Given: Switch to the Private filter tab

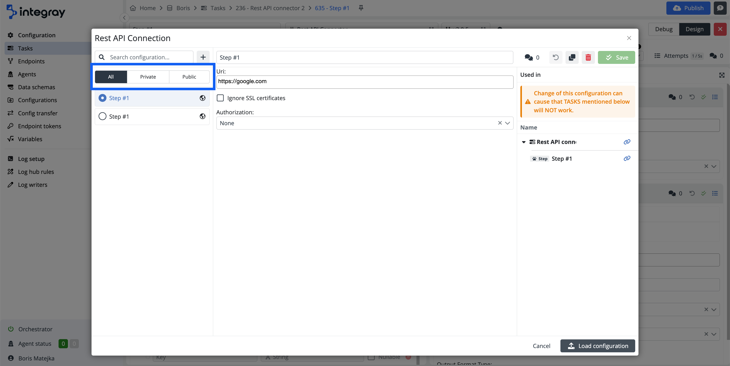Looking at the screenshot, I should 148,77.
